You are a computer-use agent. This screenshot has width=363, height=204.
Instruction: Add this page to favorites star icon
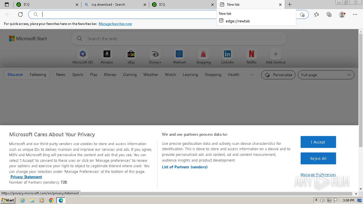(302, 14)
